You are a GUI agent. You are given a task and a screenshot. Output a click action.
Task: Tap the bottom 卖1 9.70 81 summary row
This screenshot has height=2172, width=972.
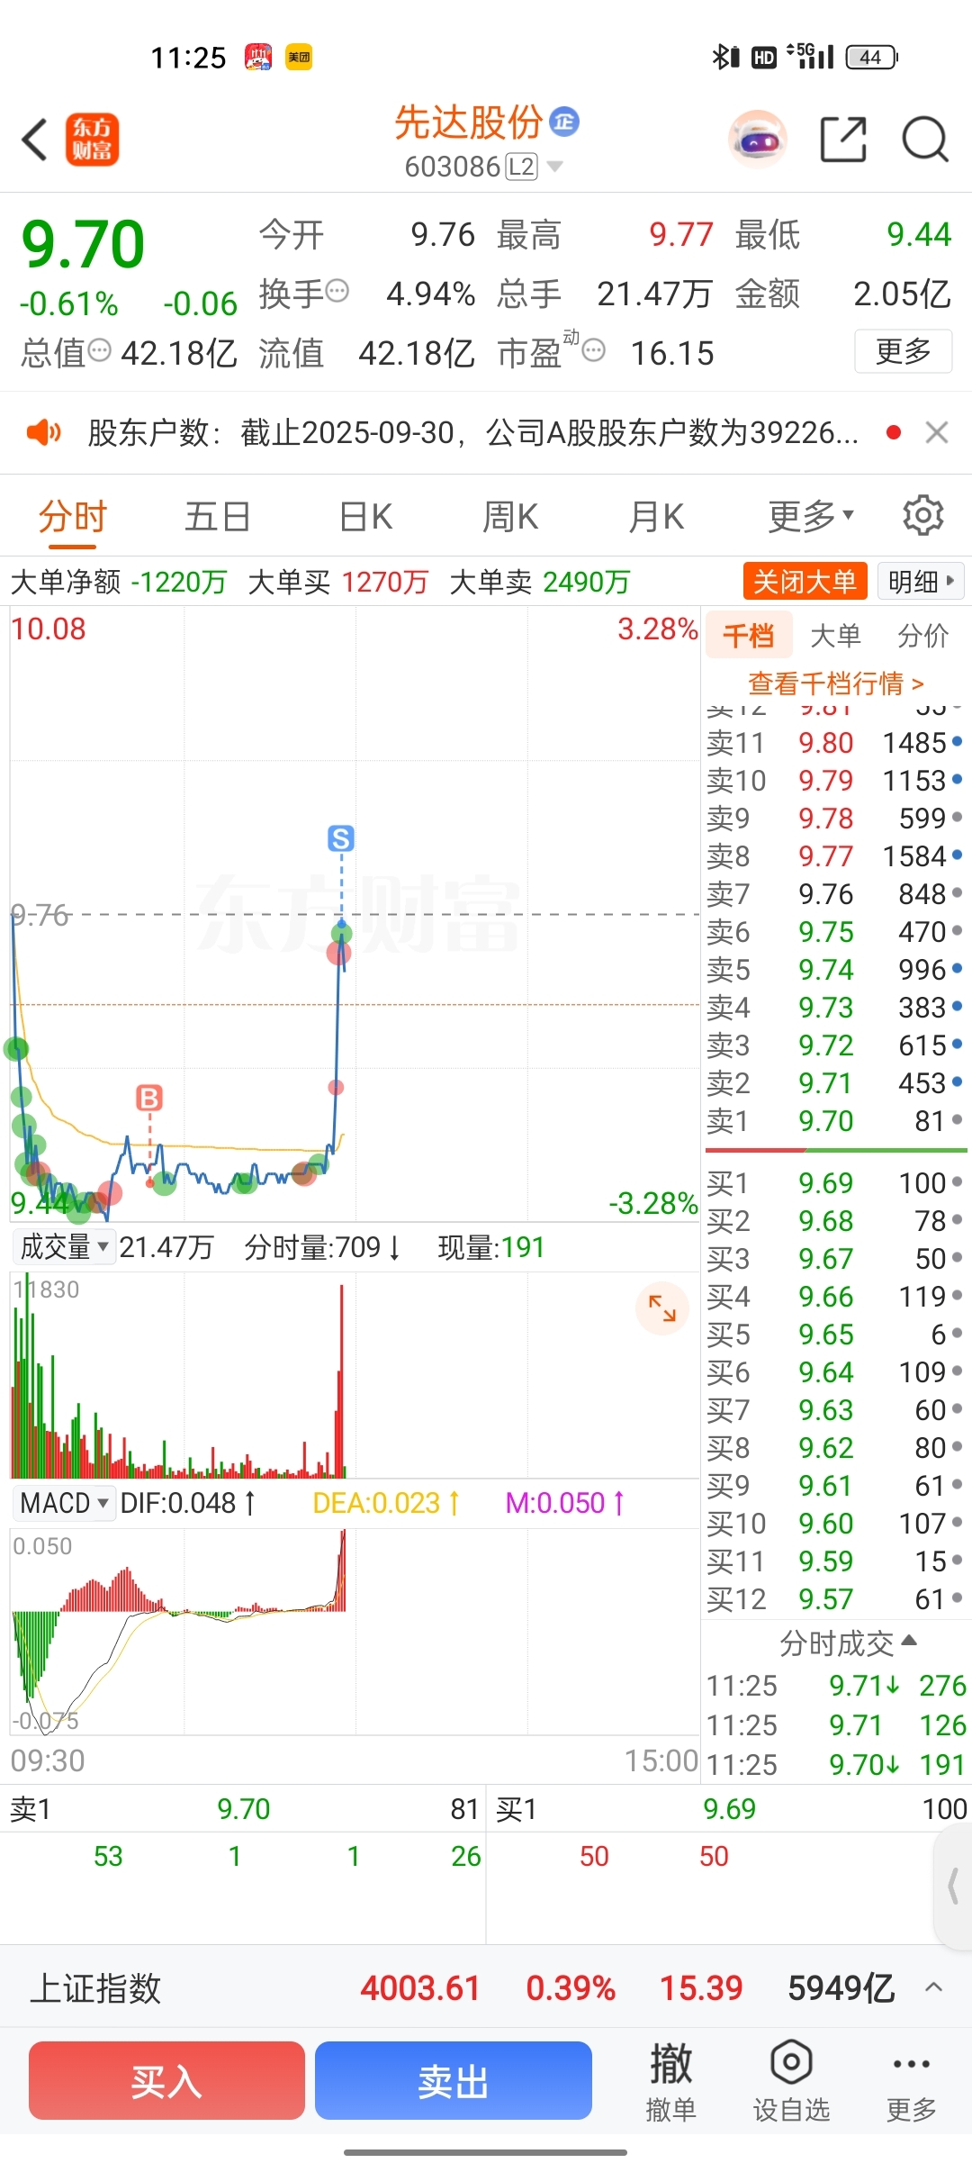tap(243, 1808)
